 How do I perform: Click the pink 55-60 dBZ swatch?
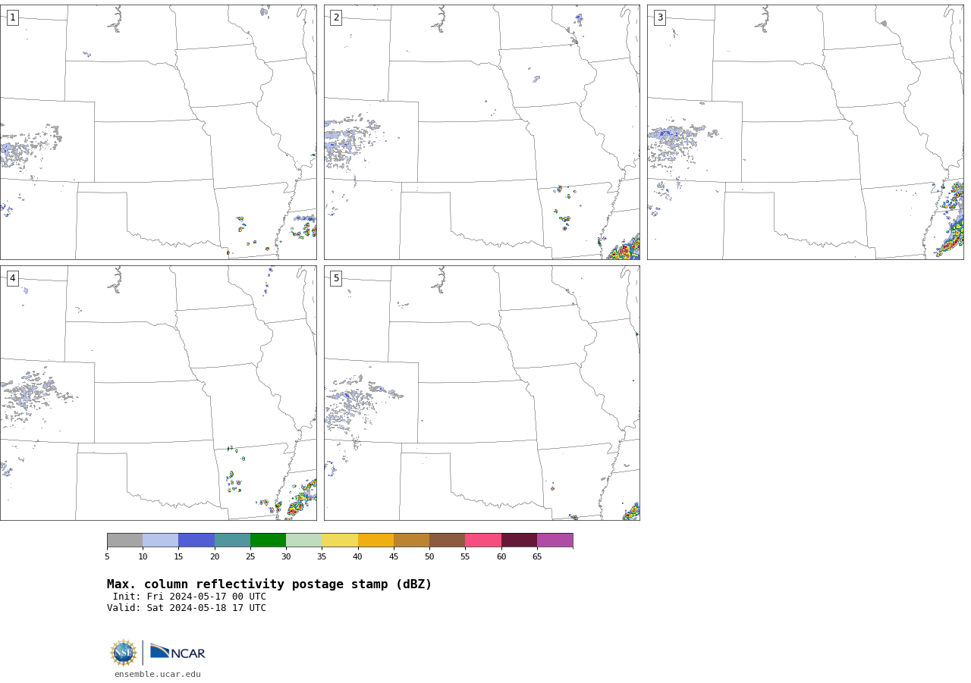[483, 540]
